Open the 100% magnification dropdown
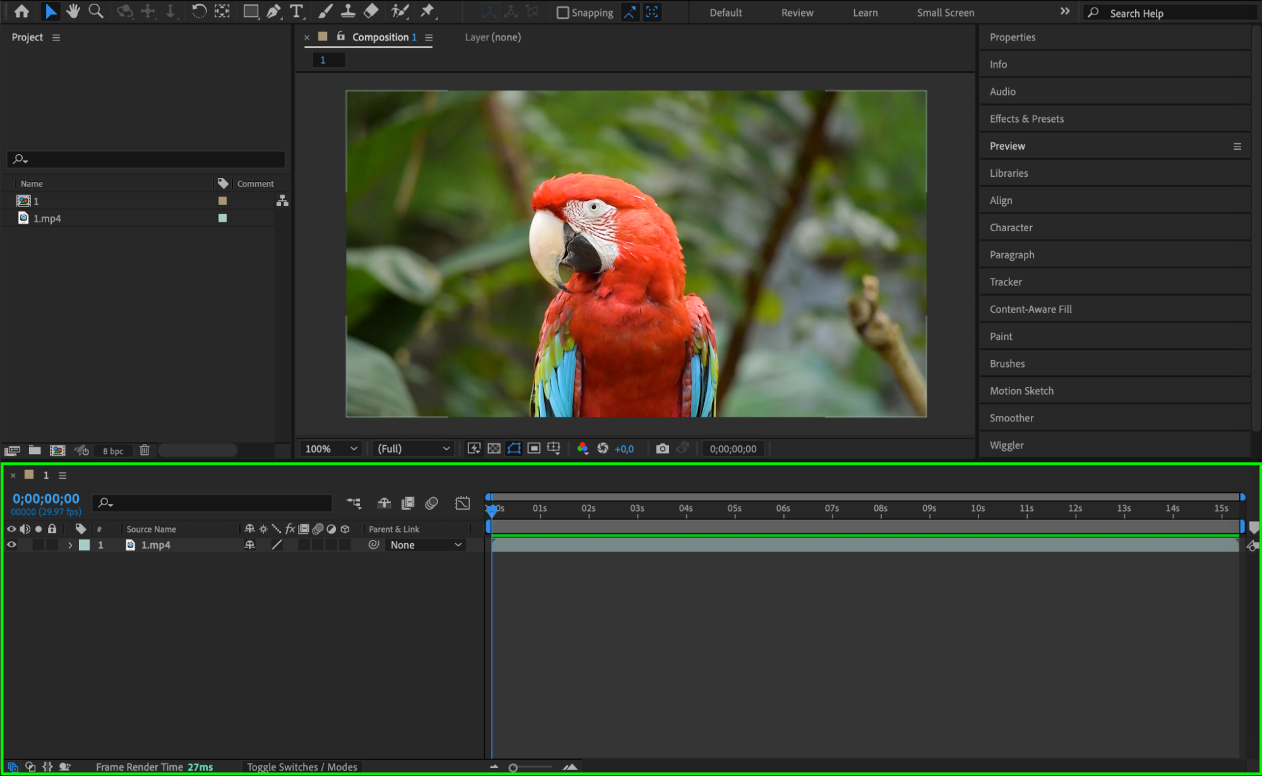This screenshot has height=776, width=1262. coord(331,448)
